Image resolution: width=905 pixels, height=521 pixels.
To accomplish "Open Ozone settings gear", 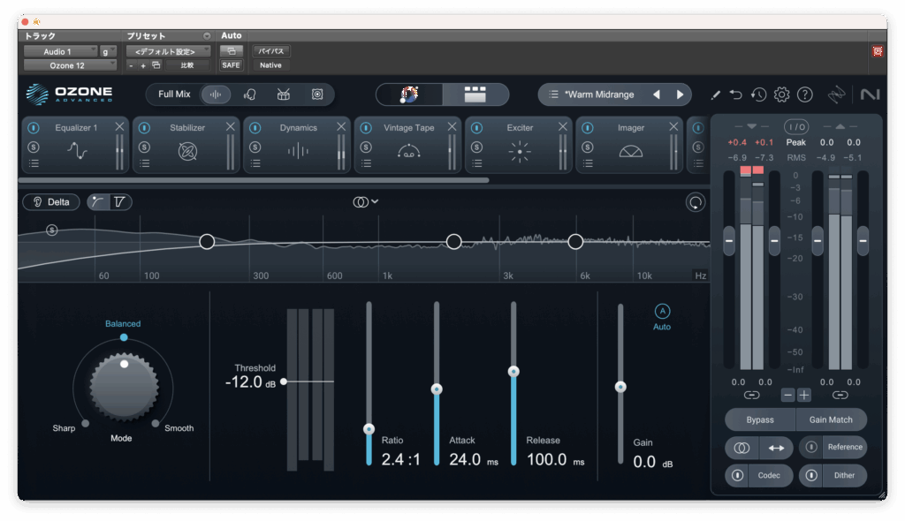I will pos(781,94).
